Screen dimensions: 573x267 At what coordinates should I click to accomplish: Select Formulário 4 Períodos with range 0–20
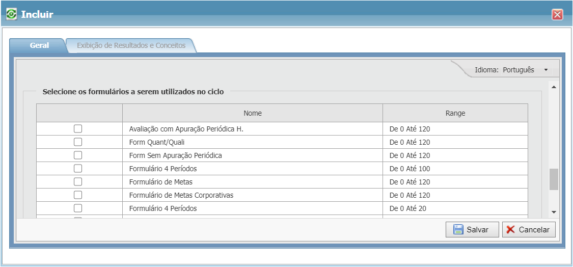pos(78,208)
